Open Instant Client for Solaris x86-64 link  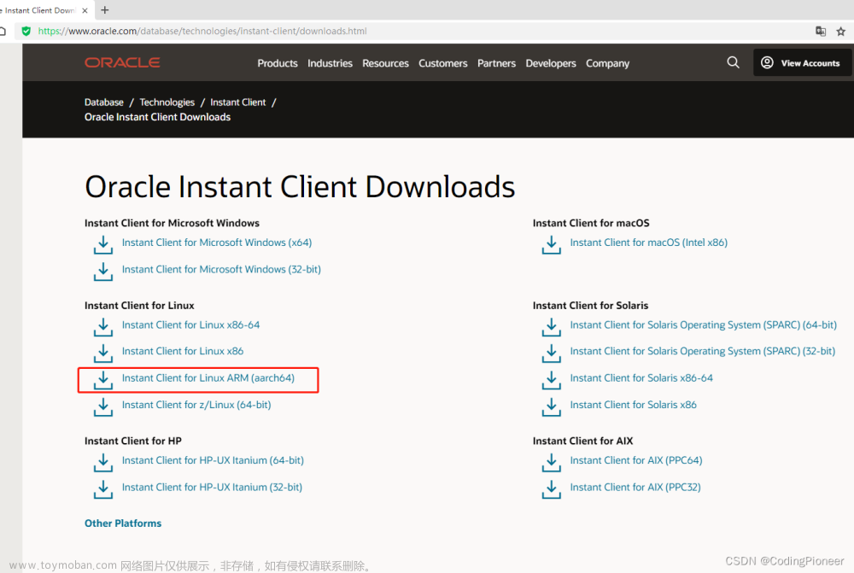click(x=641, y=377)
